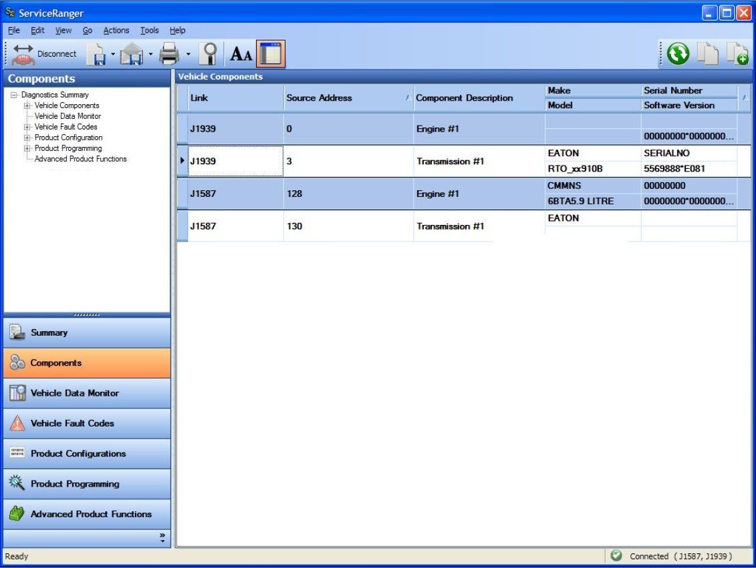The width and height of the screenshot is (756, 568).
Task: Click the Advanced Product Functions green icon
Action: point(17,513)
